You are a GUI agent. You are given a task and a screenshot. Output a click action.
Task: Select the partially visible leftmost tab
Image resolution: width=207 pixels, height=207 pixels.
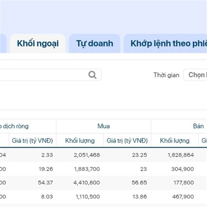point(3,43)
